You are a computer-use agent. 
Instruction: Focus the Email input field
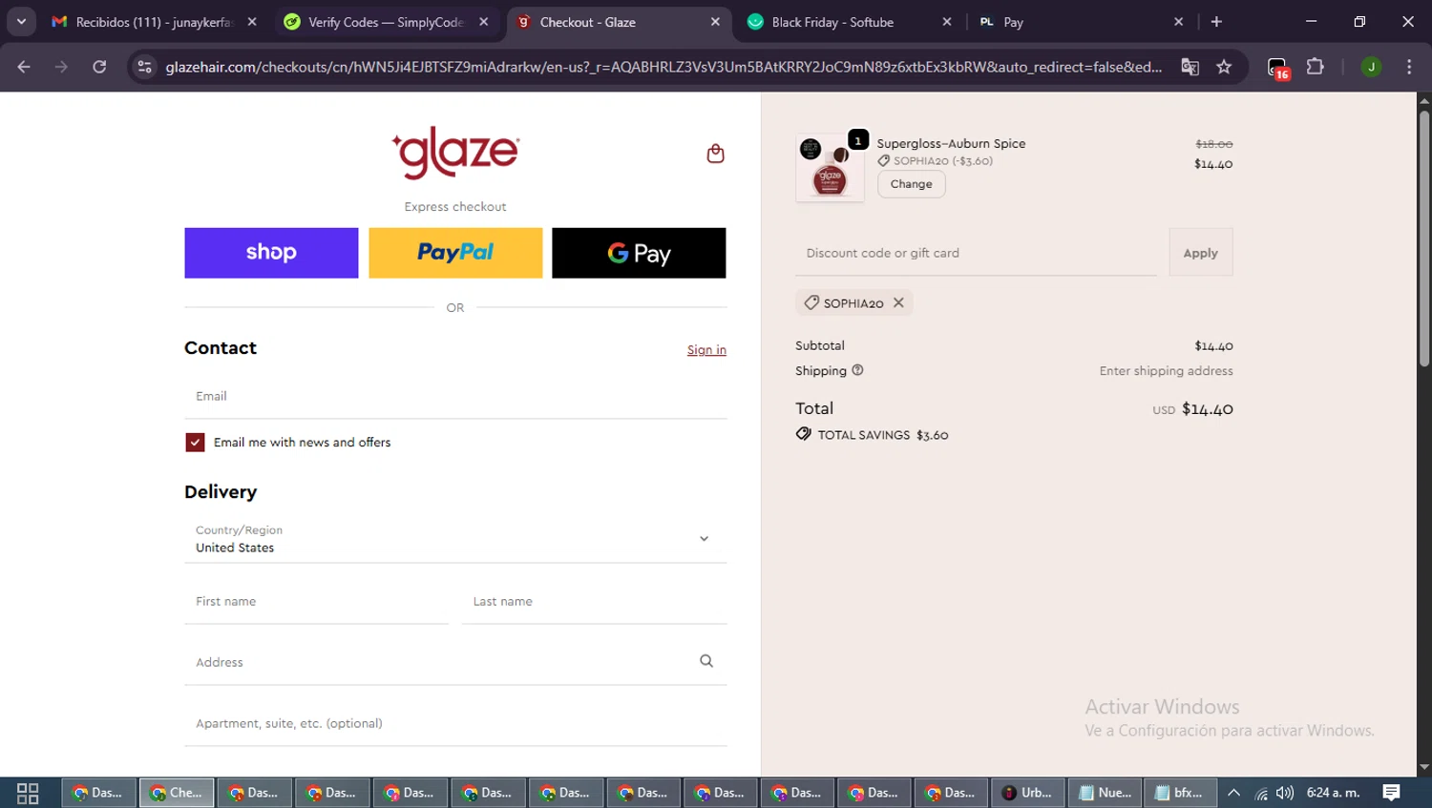455,396
